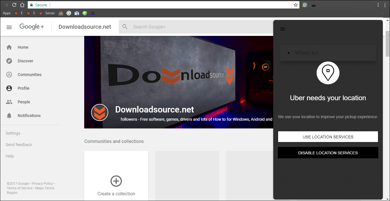Click the orange sailboat bookmark icon

pyautogui.click(x=61, y=13)
